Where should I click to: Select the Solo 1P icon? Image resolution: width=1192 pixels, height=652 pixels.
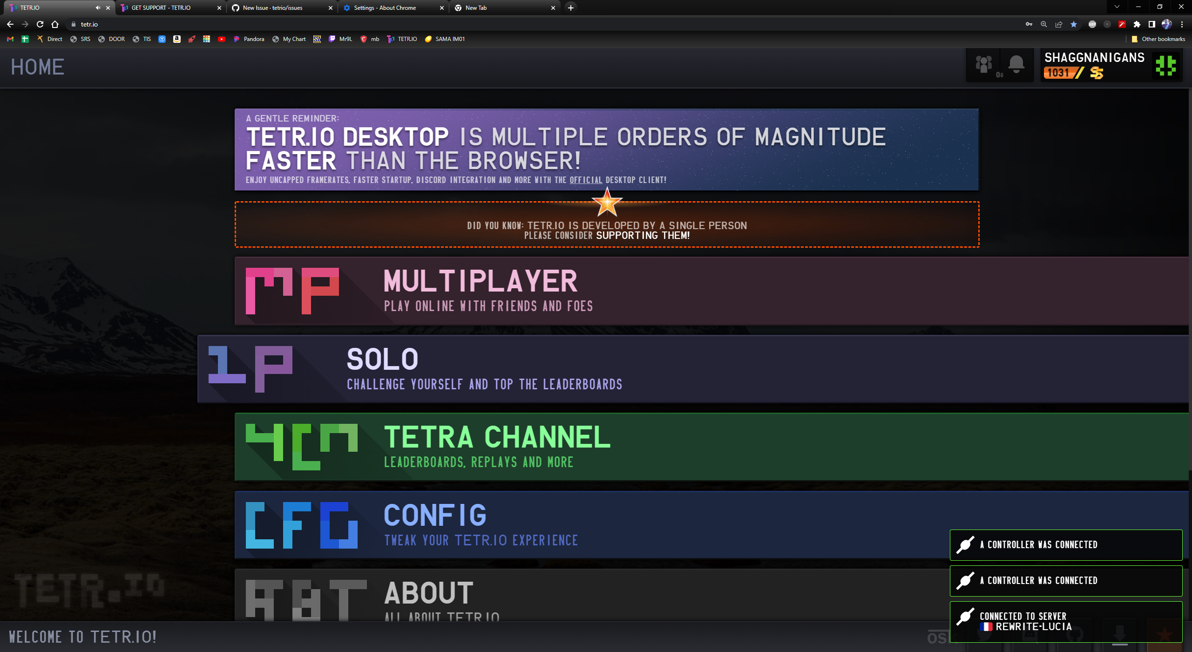click(x=251, y=368)
